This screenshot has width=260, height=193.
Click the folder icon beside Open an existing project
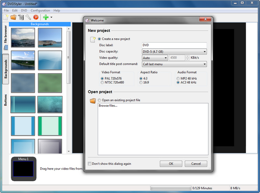coord(93,101)
